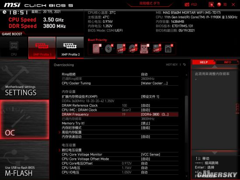Click the red language globe icon
The height and width of the screenshot is (180, 240).
click(219, 5)
